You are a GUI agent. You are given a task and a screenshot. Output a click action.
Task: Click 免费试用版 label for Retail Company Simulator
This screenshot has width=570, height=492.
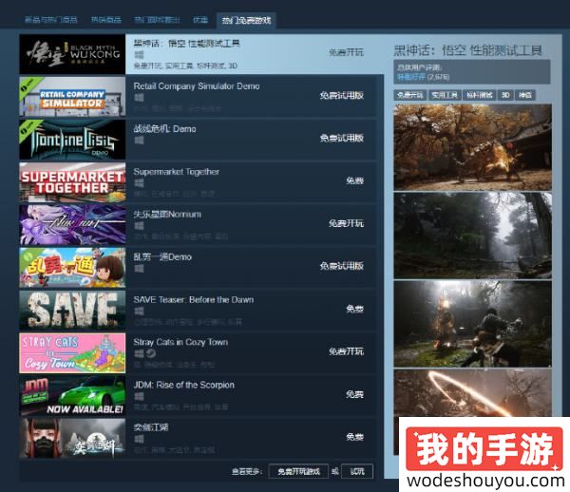click(x=342, y=96)
